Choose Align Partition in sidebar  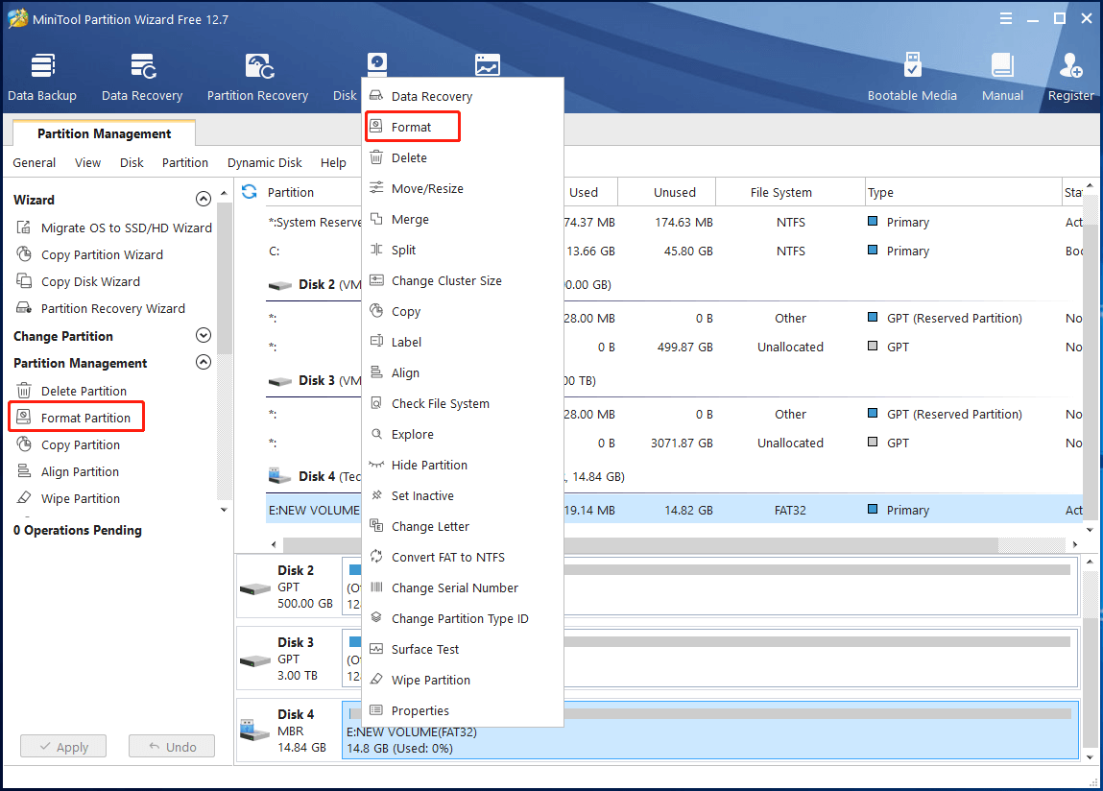(x=67, y=471)
